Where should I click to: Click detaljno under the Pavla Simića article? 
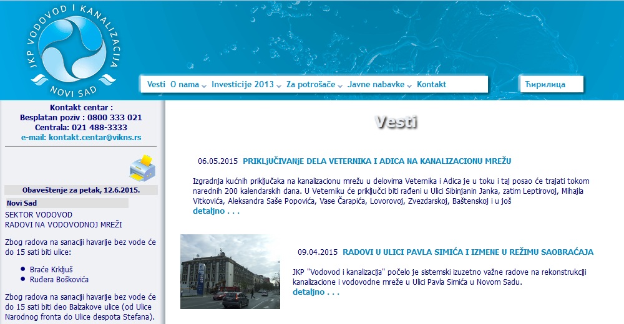(x=316, y=292)
